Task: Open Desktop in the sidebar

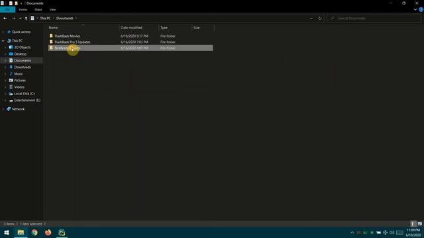Action: click(x=21, y=54)
